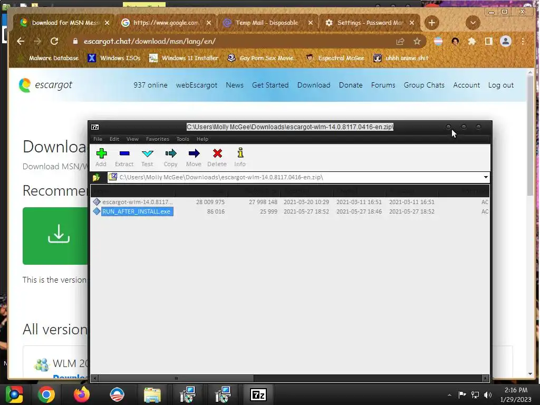Open Account page link
Image resolution: width=540 pixels, height=405 pixels.
tap(467, 85)
